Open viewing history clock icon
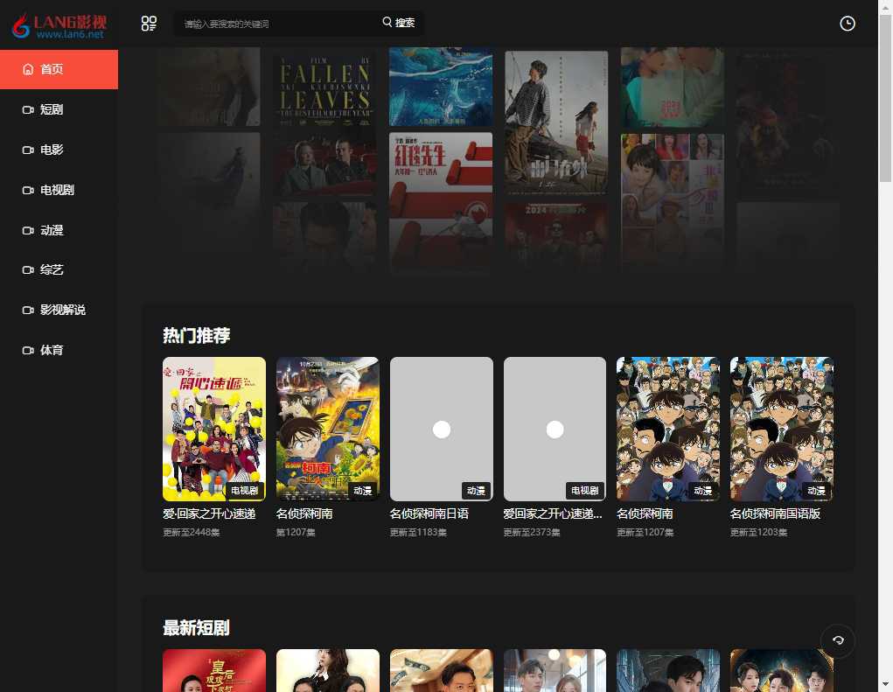Viewport: 893px width, 692px height. coord(847,24)
